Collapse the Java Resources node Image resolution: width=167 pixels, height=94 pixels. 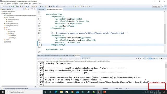tap(3, 18)
